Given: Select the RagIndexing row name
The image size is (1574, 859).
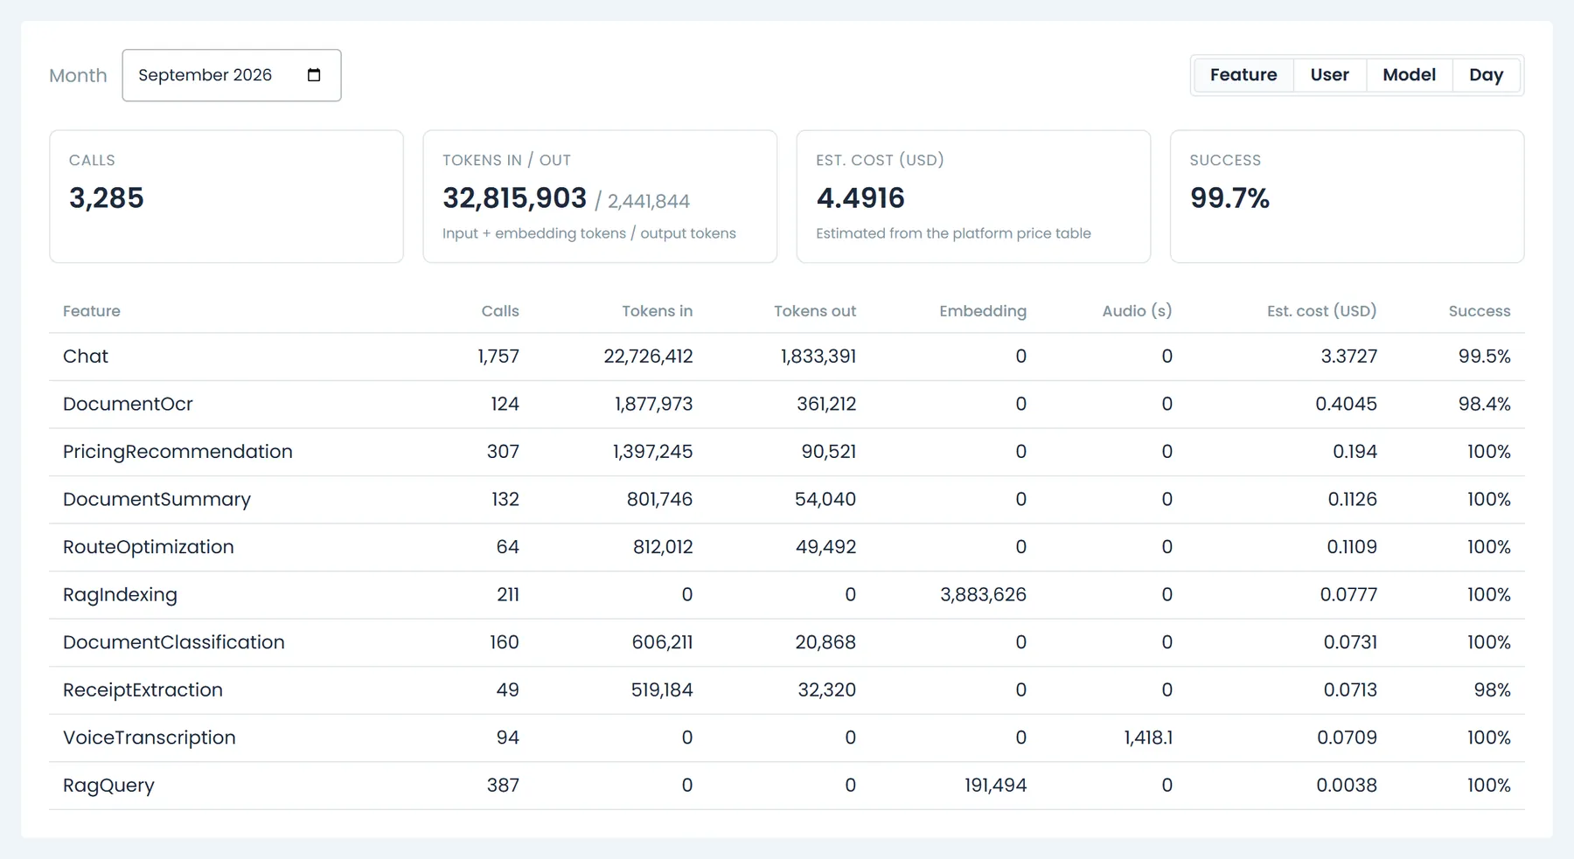Looking at the screenshot, I should [x=120, y=595].
